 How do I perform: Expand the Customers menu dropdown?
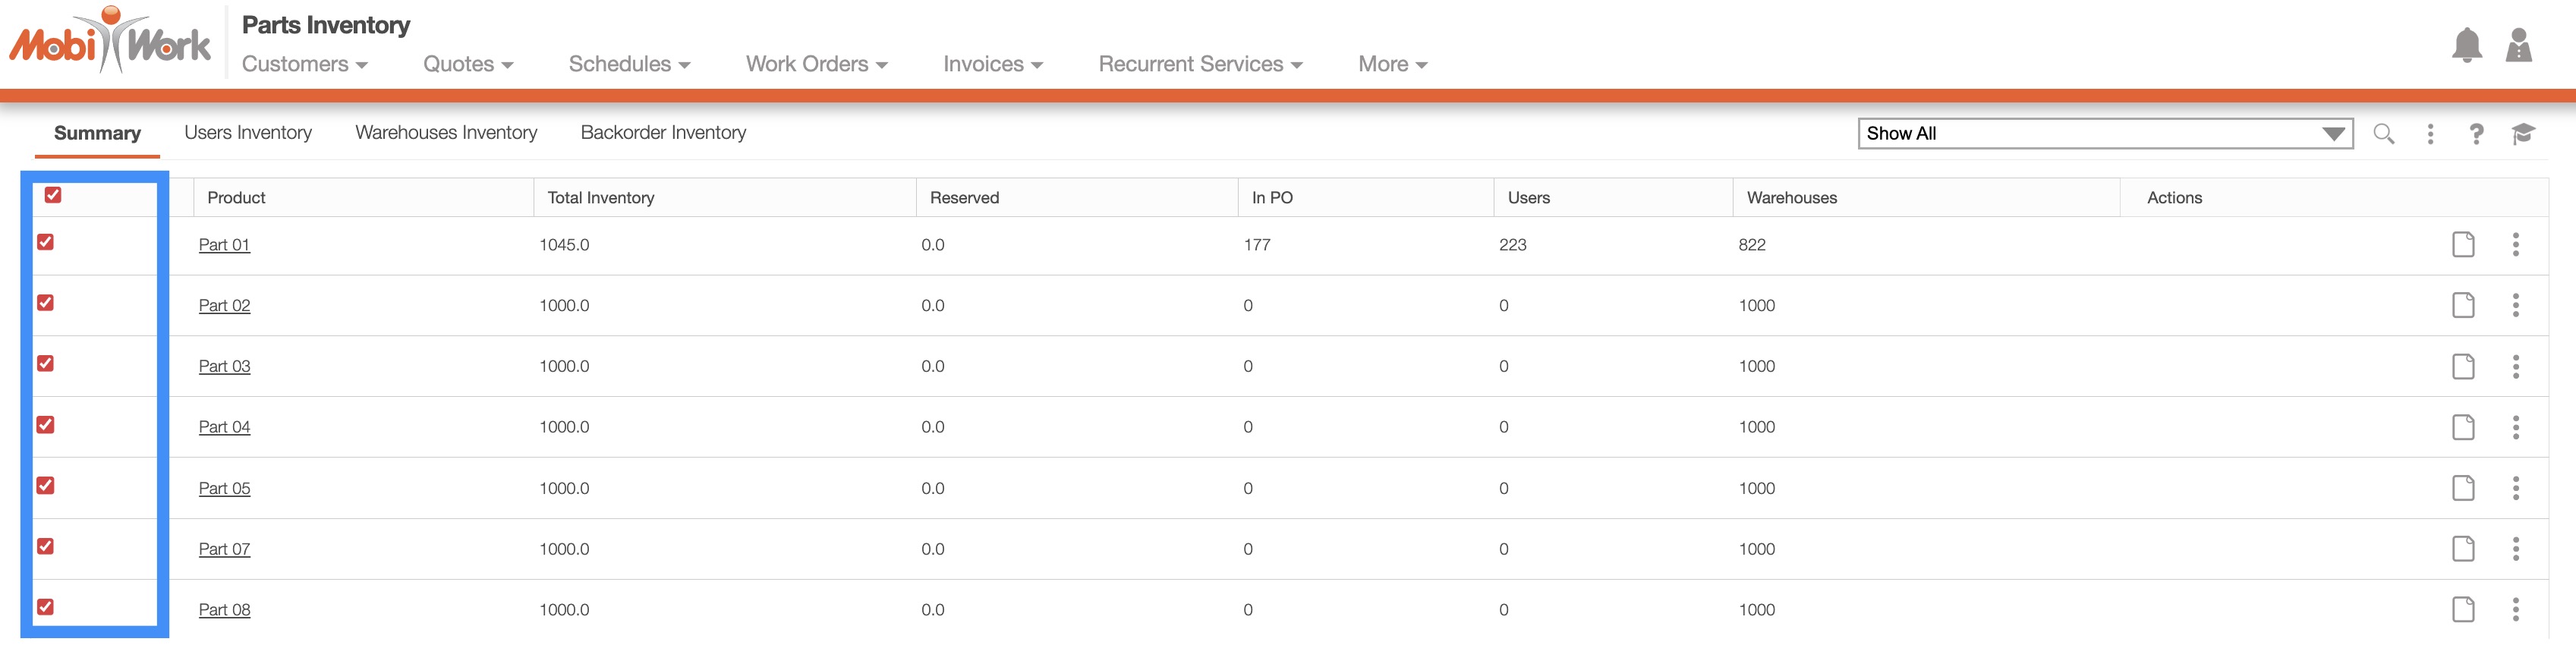(x=304, y=64)
